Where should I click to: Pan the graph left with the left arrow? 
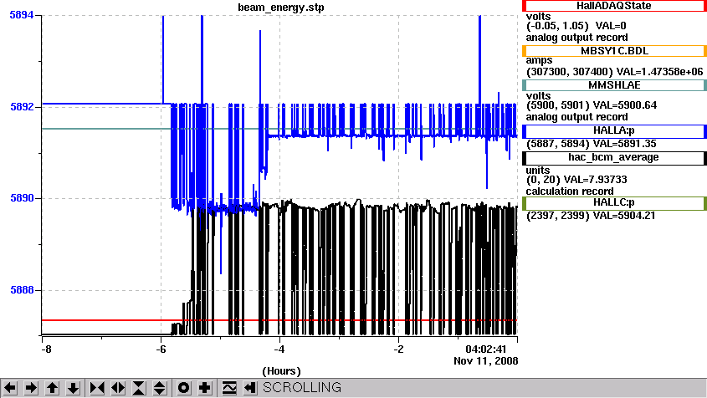pos(10,388)
